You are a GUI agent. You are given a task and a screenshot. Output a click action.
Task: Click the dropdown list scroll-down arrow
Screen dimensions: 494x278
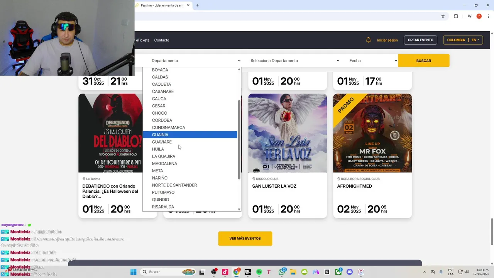click(x=239, y=209)
